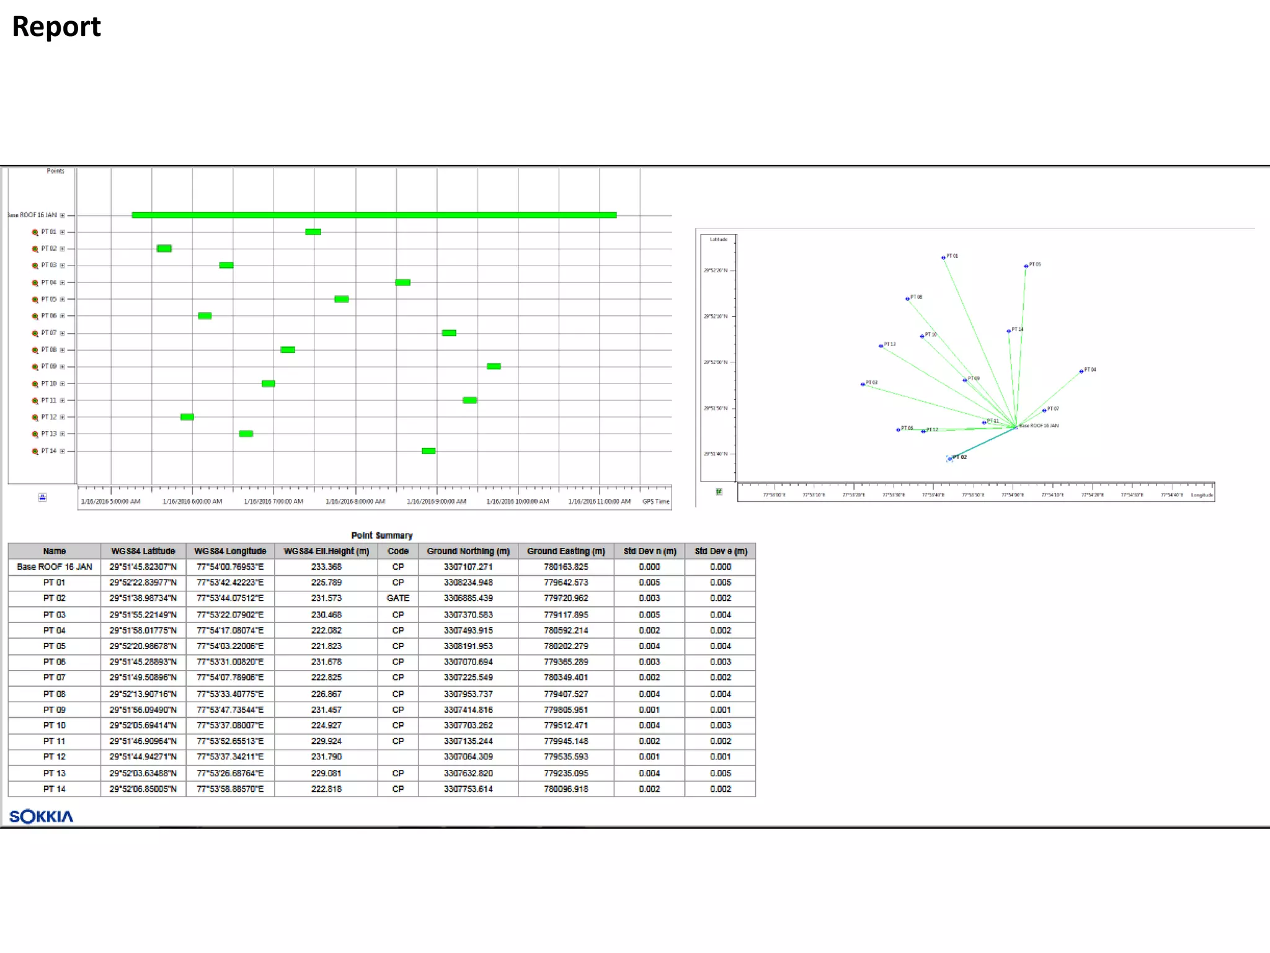Image resolution: width=1270 pixels, height=953 pixels.
Task: Click the PT 14 occupation bar
Action: point(429,451)
